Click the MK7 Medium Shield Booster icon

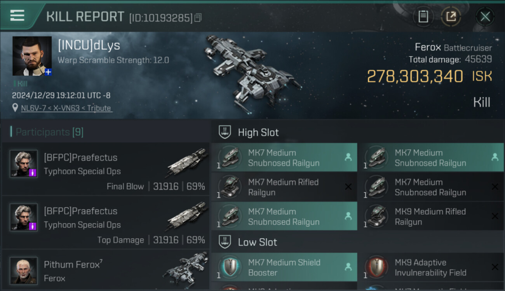tap(230, 267)
